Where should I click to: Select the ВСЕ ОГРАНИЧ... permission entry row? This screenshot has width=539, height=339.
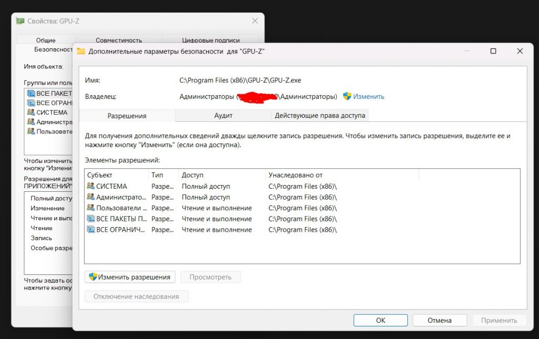coord(302,230)
